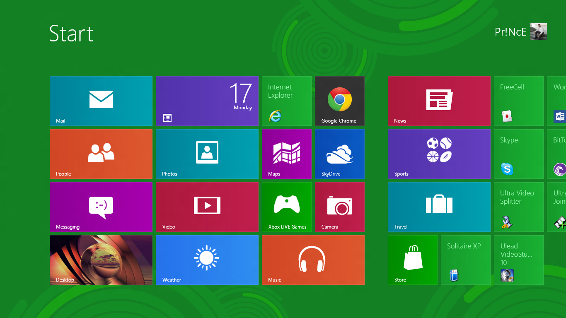Start the Messaging app
This screenshot has height=318, width=566.
[x=101, y=207]
